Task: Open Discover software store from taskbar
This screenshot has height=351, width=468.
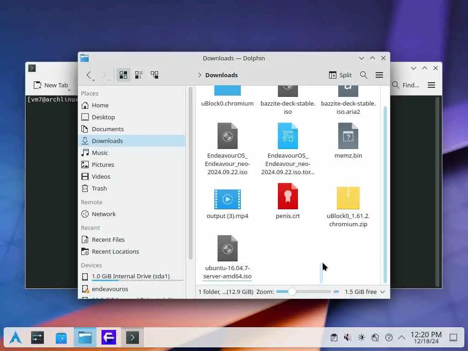Action: point(61,338)
